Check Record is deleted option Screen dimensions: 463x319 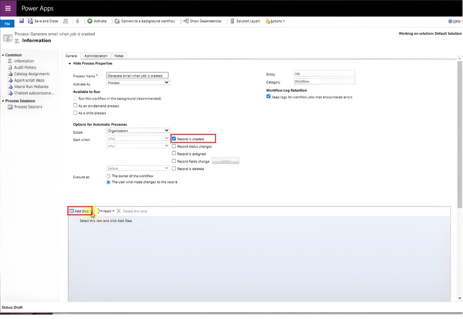coord(174,168)
